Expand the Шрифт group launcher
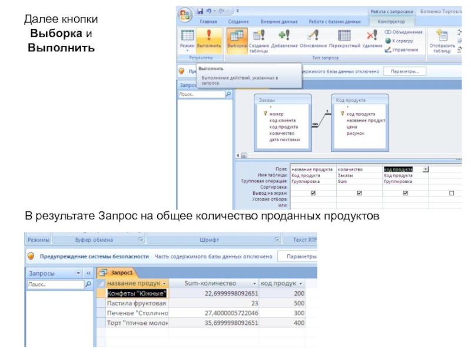 coord(276,239)
